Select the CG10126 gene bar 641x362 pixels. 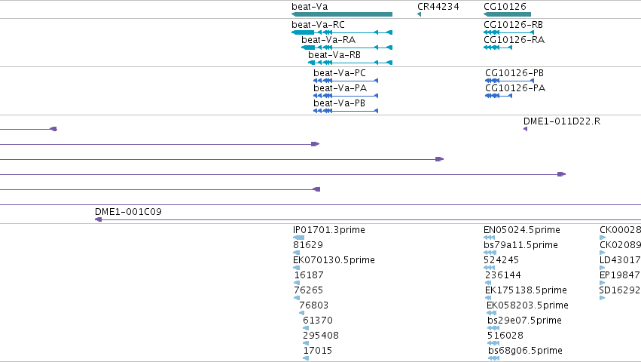pyautogui.click(x=507, y=14)
